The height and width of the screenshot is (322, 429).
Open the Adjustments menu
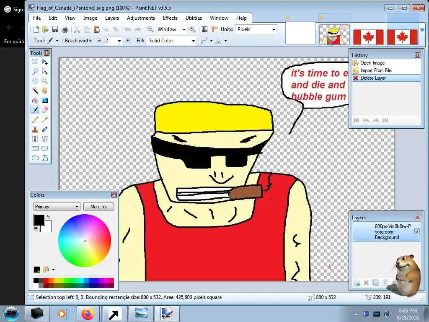coord(141,18)
